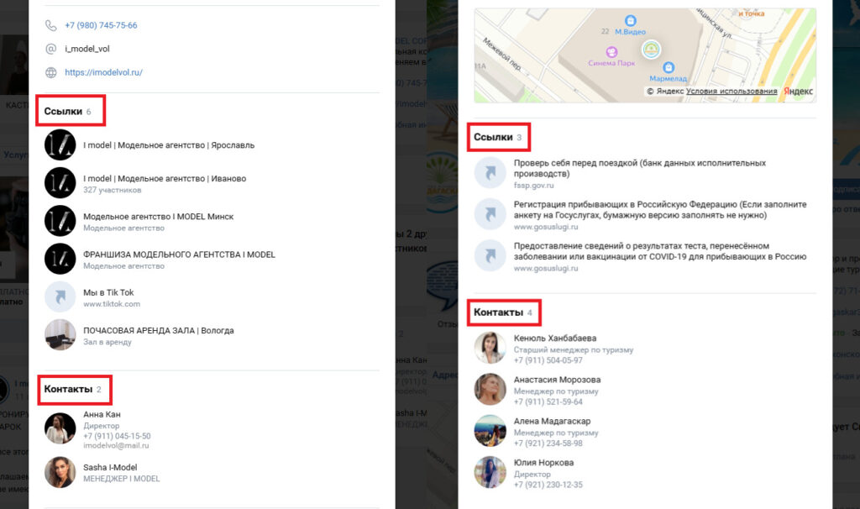The height and width of the screenshot is (509, 860).
Task: Open Анна Кан contact profile
Action: [102, 415]
